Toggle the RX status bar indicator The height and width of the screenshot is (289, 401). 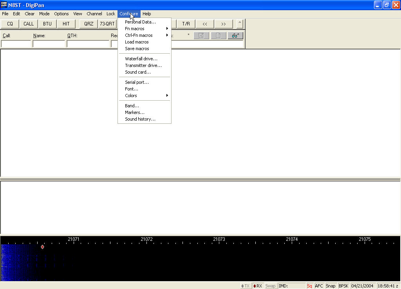pos(258,286)
